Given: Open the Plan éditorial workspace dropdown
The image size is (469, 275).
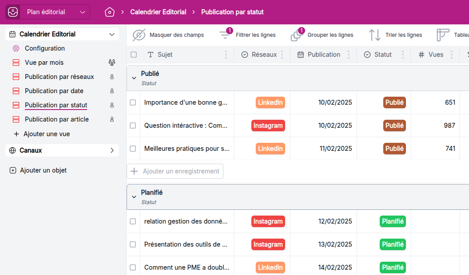Looking at the screenshot, I should (x=83, y=12).
